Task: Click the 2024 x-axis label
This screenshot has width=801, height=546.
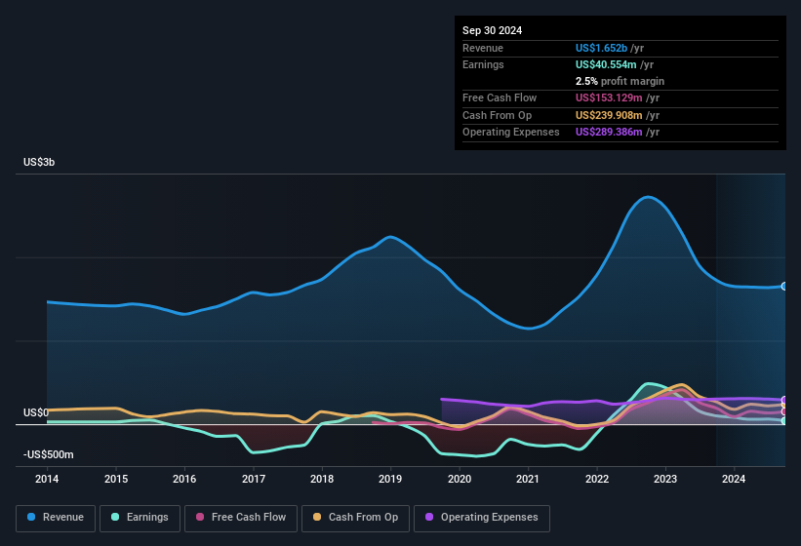Action: [x=734, y=479]
